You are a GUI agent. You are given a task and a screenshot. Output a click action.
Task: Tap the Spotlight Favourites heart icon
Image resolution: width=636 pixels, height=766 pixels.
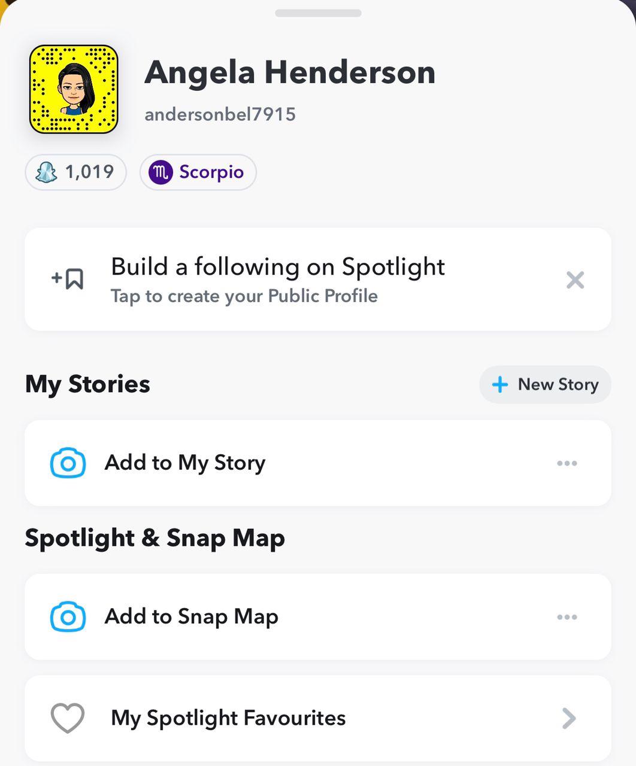tap(68, 718)
